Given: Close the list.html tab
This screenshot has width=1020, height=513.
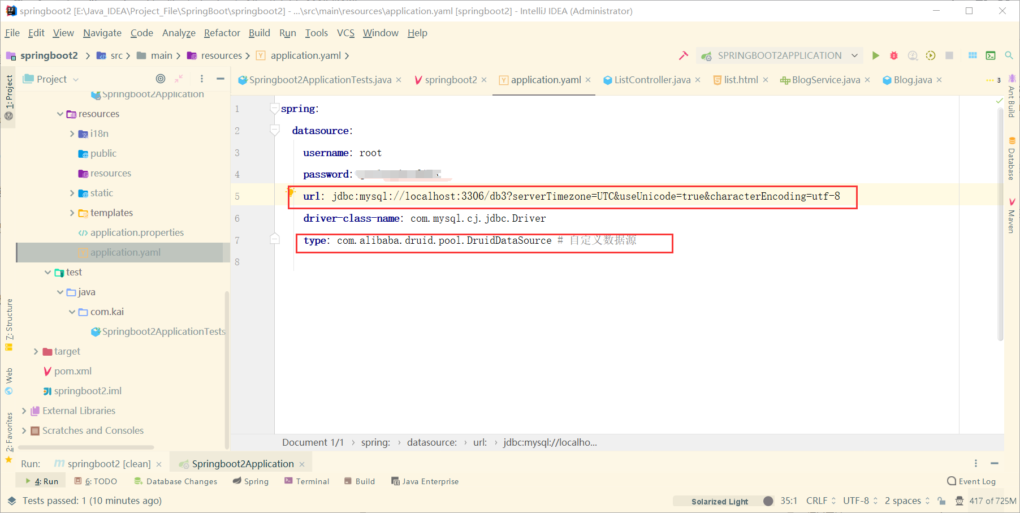Looking at the screenshot, I should tap(766, 80).
